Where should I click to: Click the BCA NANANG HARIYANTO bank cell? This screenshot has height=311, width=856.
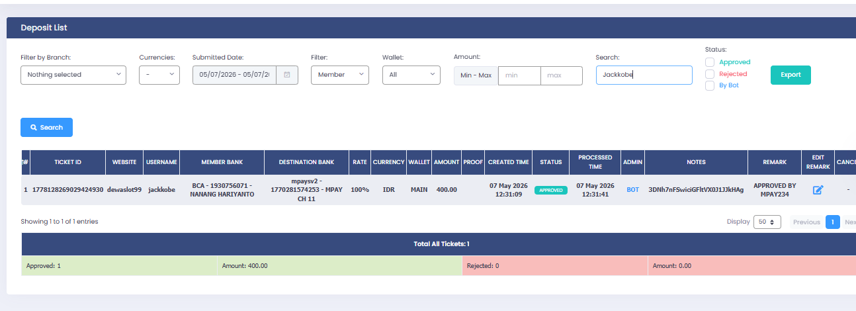click(x=222, y=190)
